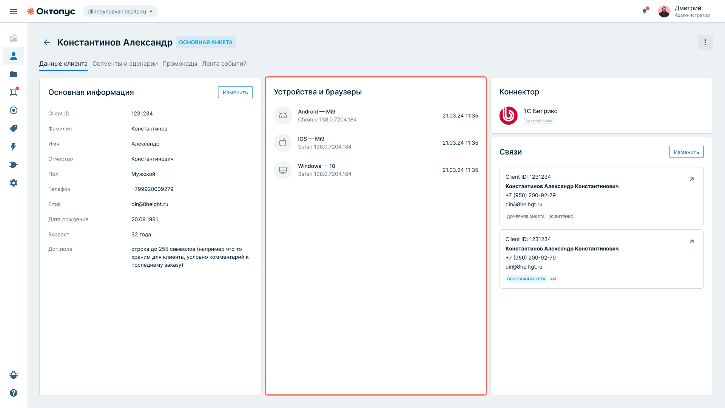This screenshot has width=725, height=408.
Task: Click Дмитрий's profile avatar
Action: point(664,11)
